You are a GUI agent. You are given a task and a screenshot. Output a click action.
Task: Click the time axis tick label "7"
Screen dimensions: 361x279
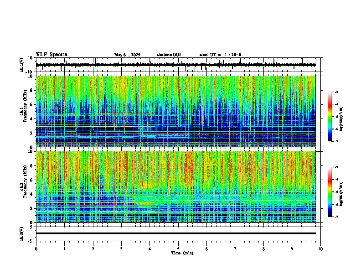click(235, 249)
